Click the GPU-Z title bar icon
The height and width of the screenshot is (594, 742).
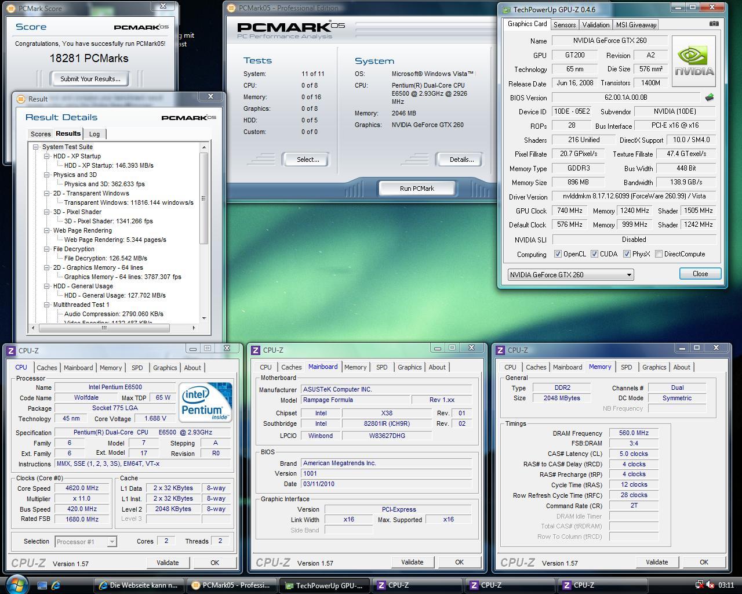(x=506, y=9)
